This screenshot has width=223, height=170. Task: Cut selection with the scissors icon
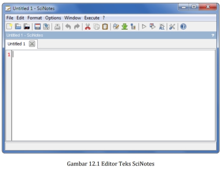point(88,26)
